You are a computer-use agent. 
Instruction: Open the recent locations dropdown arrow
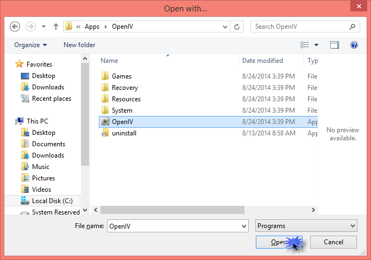pos(43,27)
